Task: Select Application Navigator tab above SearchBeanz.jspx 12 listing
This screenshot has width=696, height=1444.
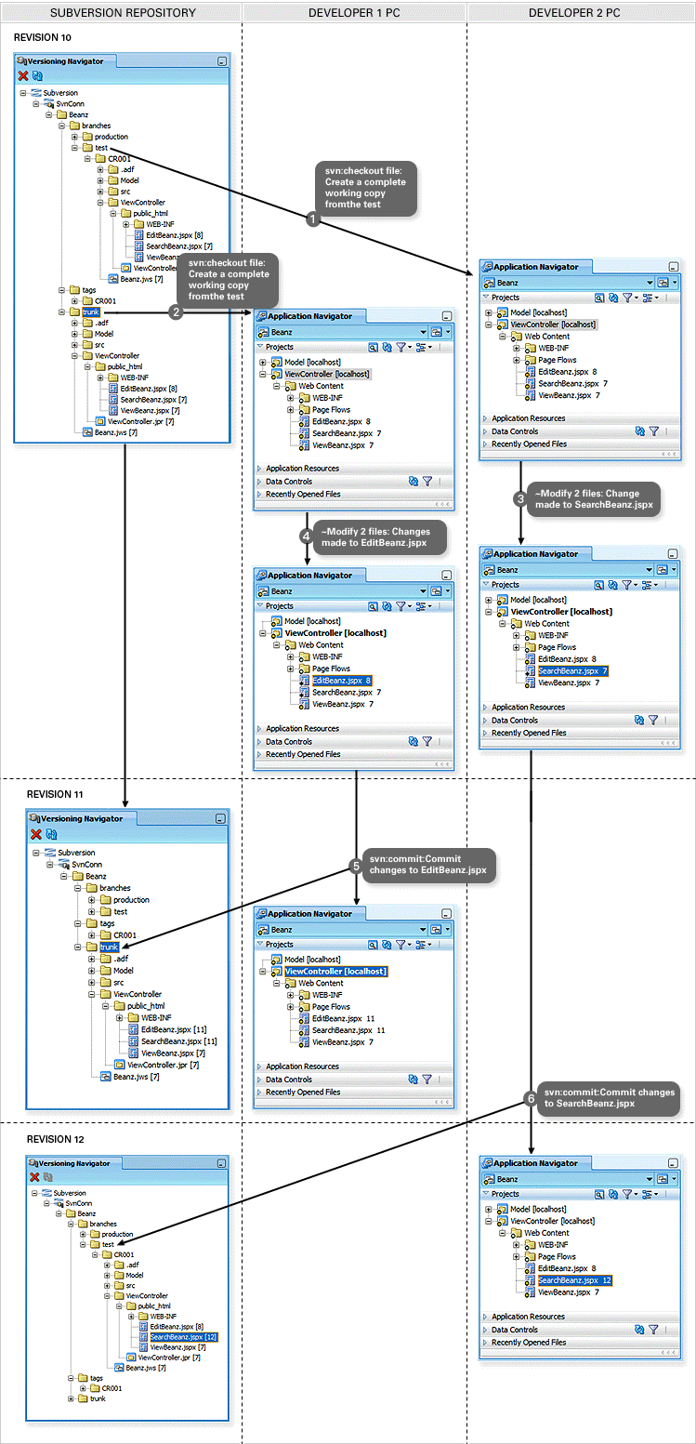Action: (535, 1163)
